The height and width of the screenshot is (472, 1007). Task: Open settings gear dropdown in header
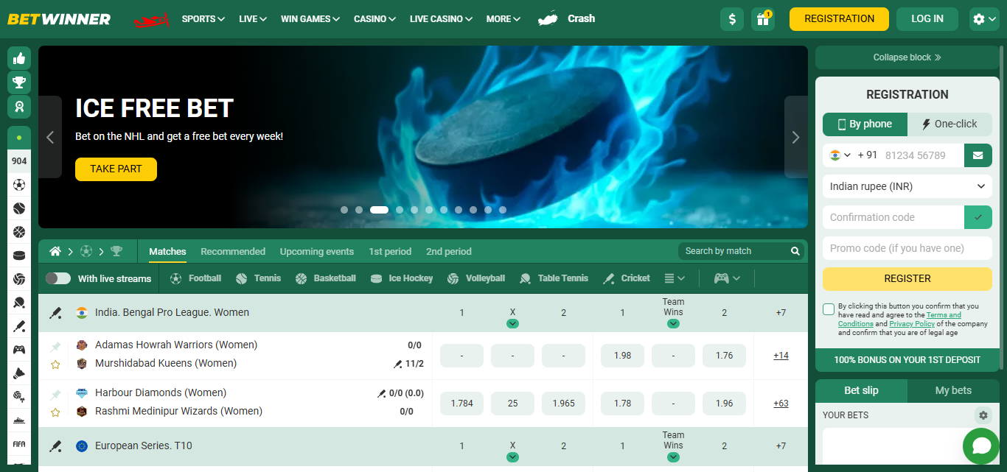[984, 19]
